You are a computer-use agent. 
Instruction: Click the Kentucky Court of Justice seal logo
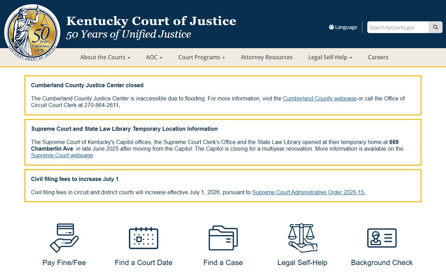click(x=32, y=33)
